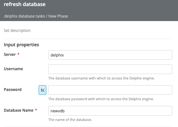This screenshot has height=127, width=178.
Task: Click the help text about database username
Action: [102, 78]
